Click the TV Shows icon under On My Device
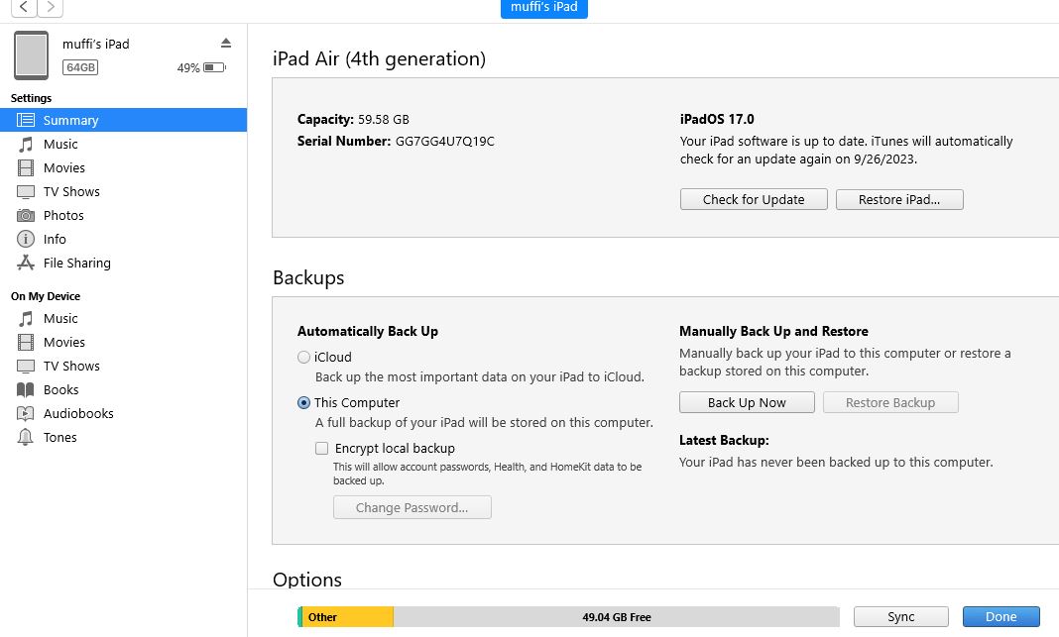This screenshot has height=637, width=1059. point(26,367)
